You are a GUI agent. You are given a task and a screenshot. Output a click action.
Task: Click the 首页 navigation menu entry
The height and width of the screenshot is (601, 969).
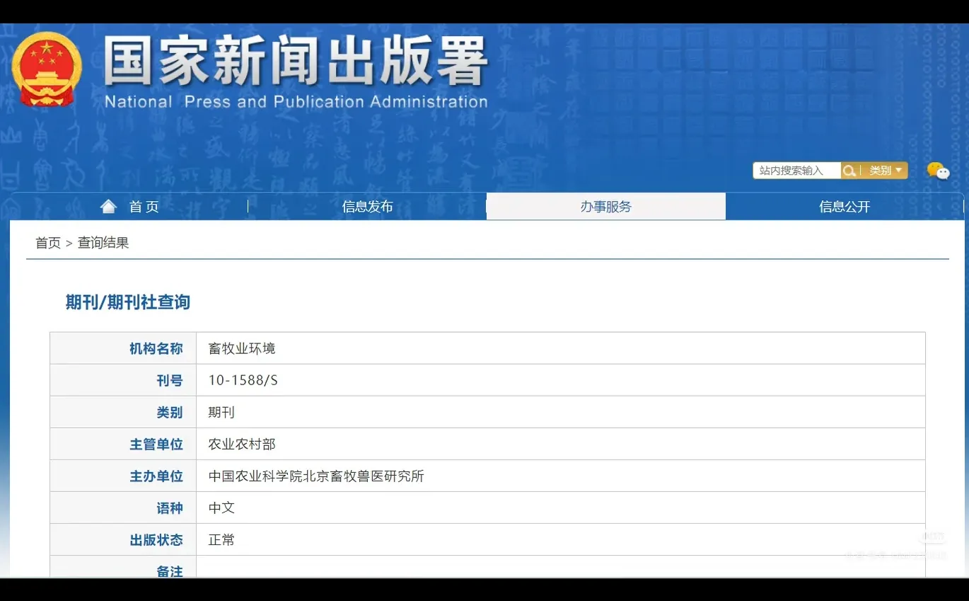(x=142, y=206)
